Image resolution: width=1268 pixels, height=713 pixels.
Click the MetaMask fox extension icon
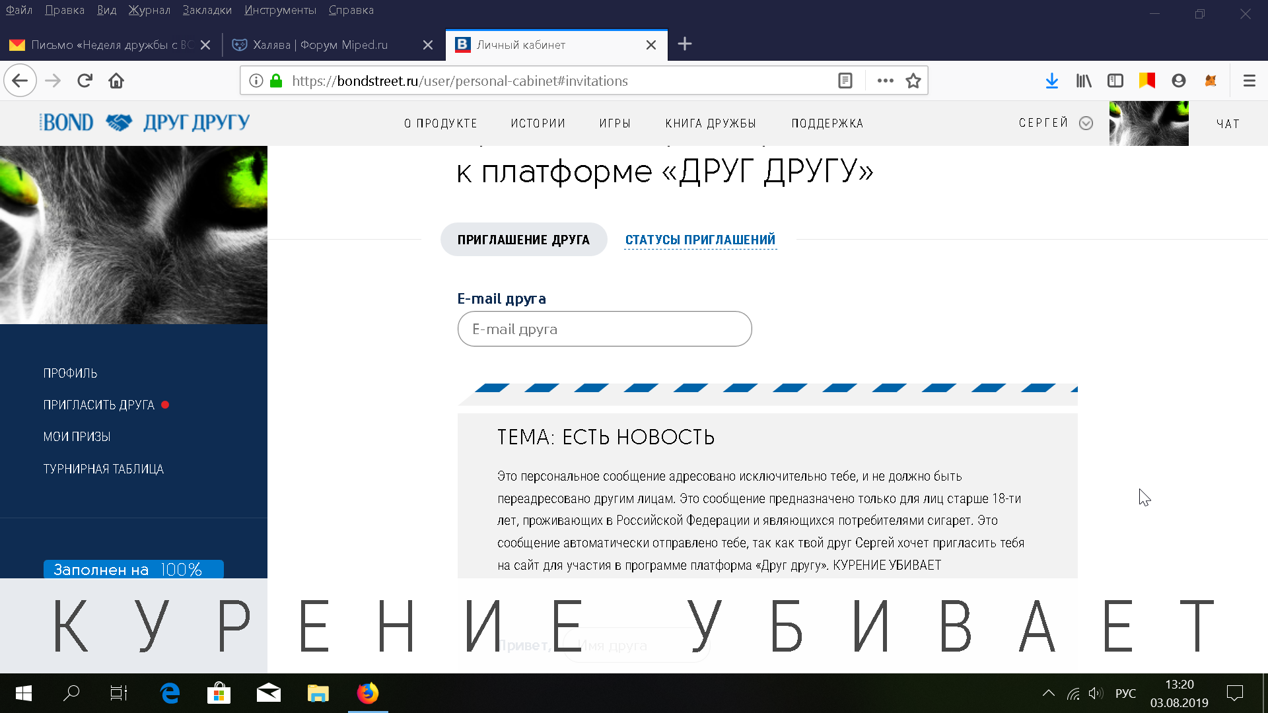click(x=1211, y=81)
